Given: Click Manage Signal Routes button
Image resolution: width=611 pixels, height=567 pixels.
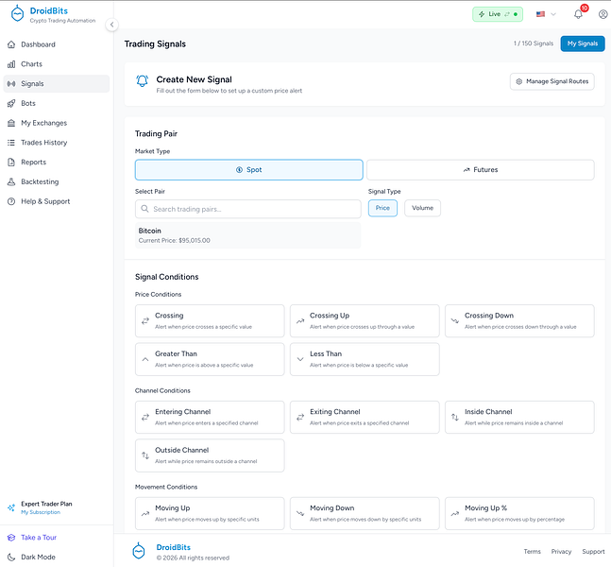Looking at the screenshot, I should coord(552,81).
